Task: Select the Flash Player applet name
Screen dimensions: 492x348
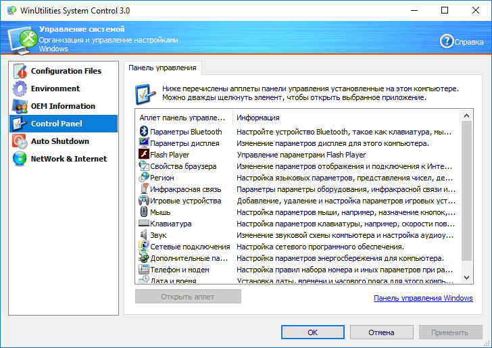Action: (x=170, y=155)
